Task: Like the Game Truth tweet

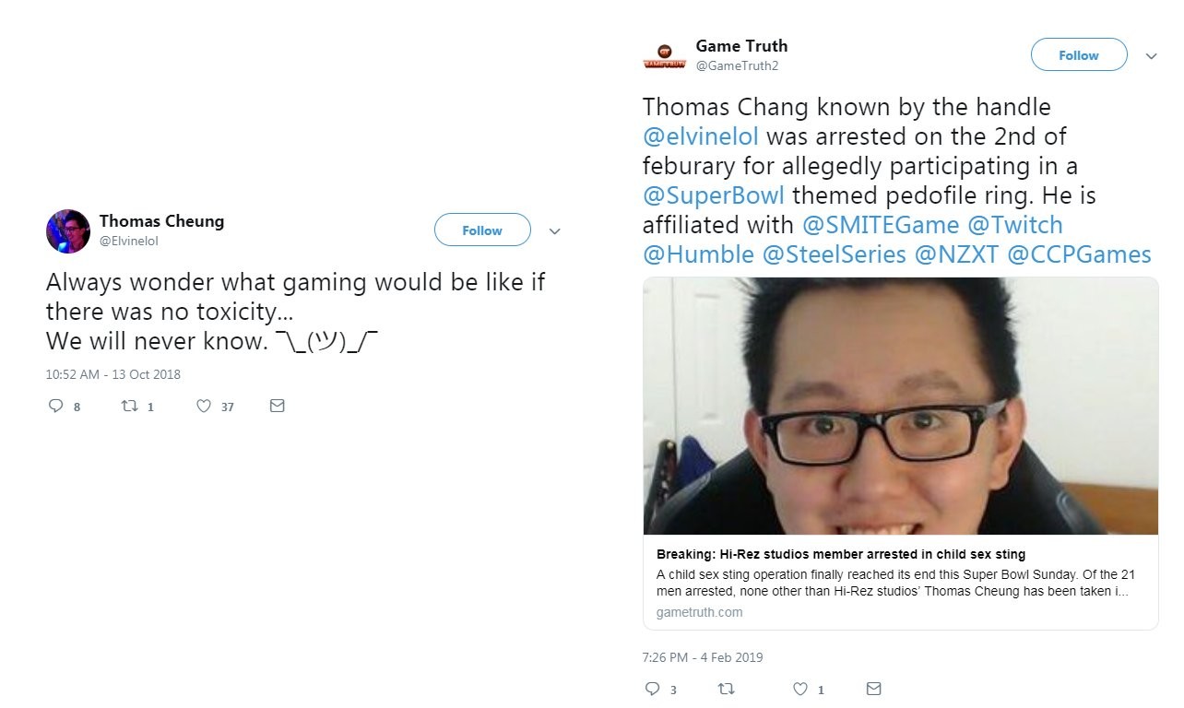Action: [800, 689]
